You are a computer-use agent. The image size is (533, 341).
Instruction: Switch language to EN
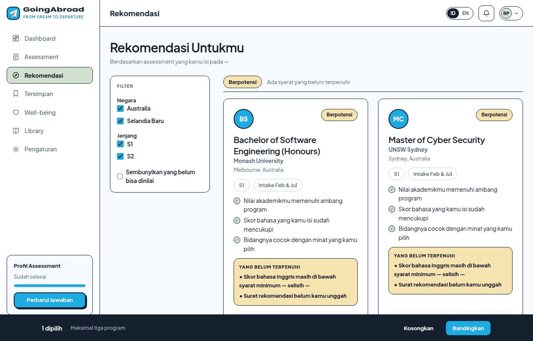[x=466, y=13]
